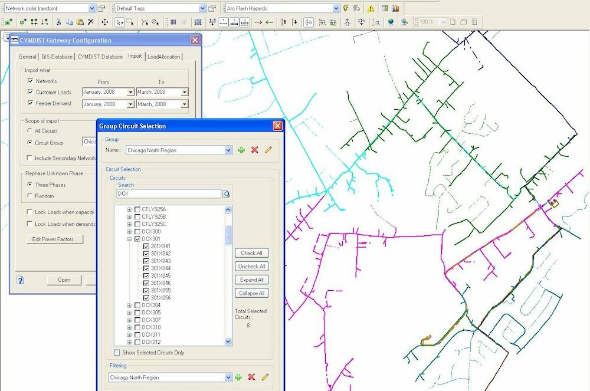Click the Collapse All button
The height and width of the screenshot is (391, 590).
[252, 293]
